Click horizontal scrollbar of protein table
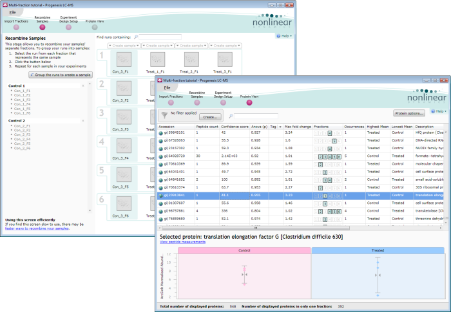Viewport: 451px width, 312px height. pos(256,228)
